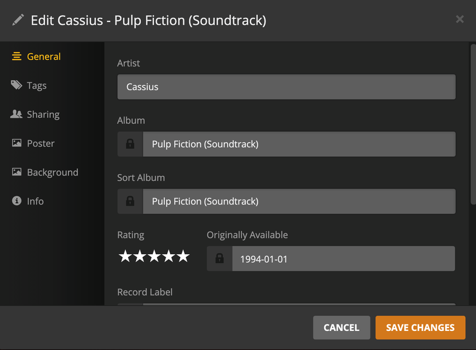Save changes to the album
The width and height of the screenshot is (476, 350).
(x=420, y=327)
